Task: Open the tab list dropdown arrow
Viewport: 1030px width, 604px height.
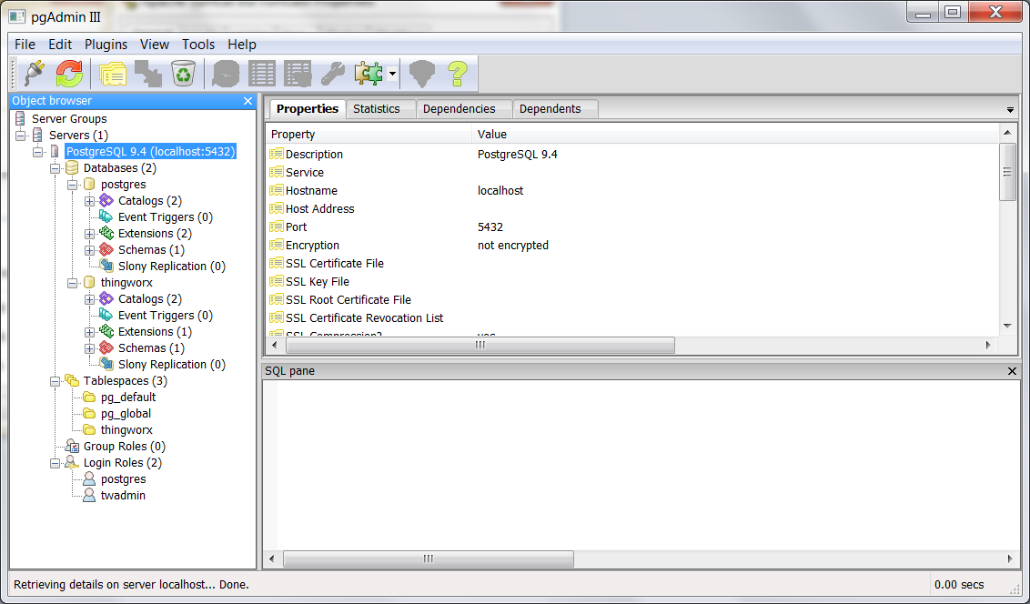Action: point(1010,110)
